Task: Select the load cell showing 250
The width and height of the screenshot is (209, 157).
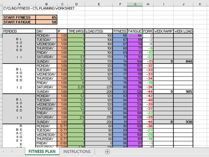Action: pos(99,117)
